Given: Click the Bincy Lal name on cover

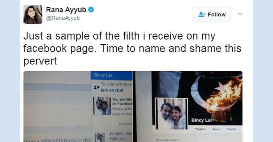Looking at the screenshot, I should tap(201, 121).
